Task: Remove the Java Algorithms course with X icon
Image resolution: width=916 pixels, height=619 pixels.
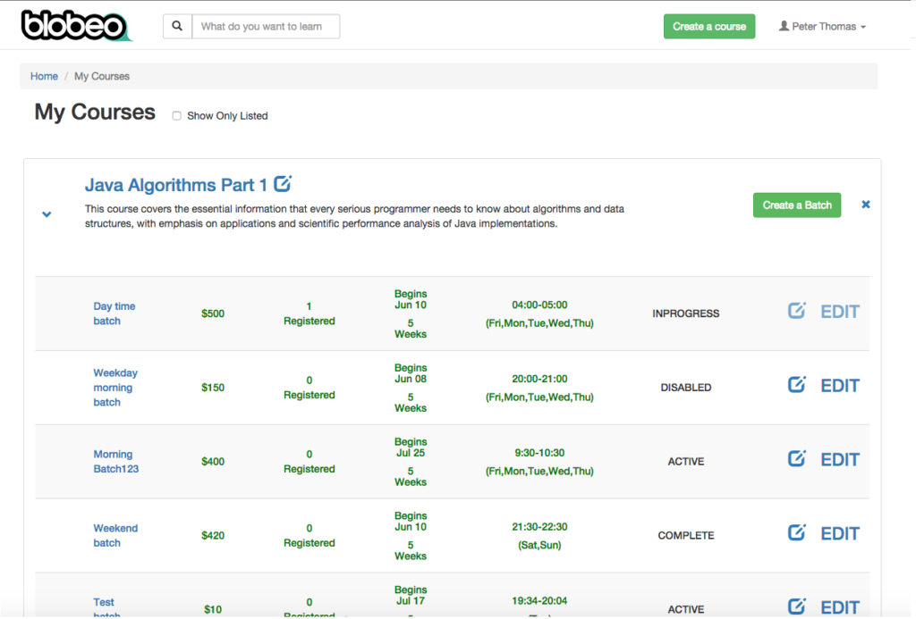Action: pyautogui.click(x=865, y=205)
